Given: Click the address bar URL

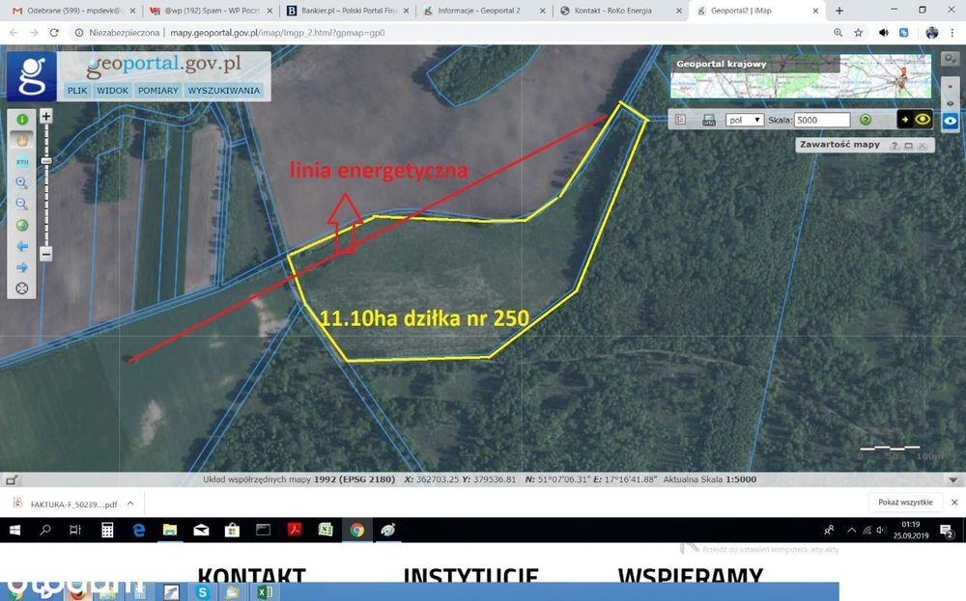Looking at the screenshot, I should click(277, 33).
